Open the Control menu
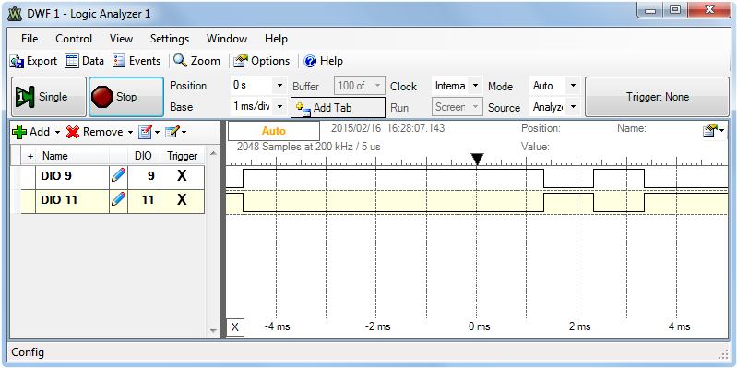The height and width of the screenshot is (368, 737). 74,39
